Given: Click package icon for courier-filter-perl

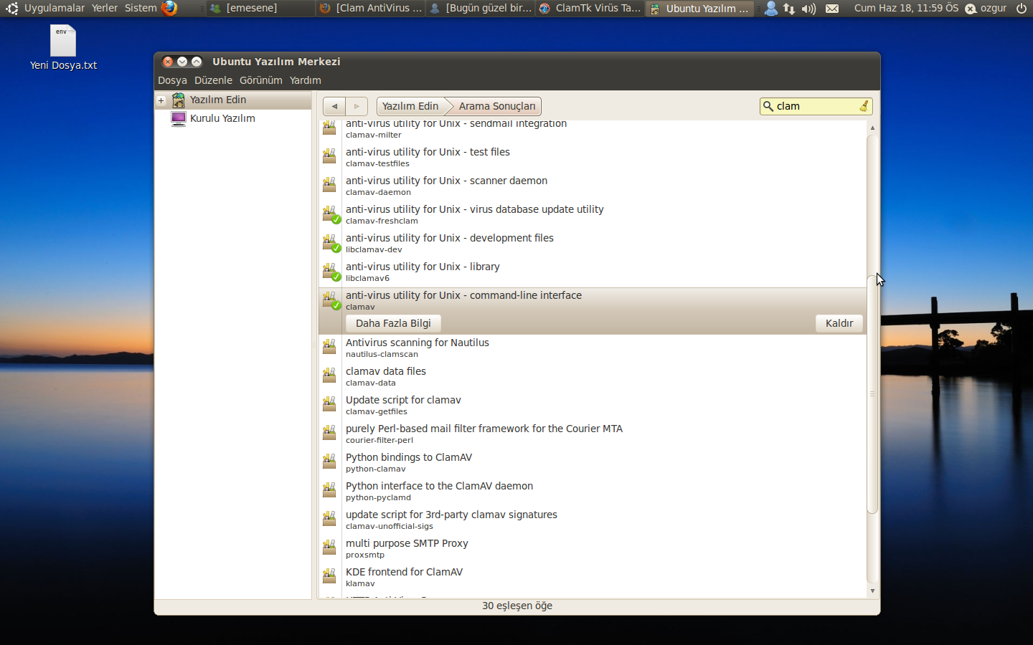Looking at the screenshot, I should coord(329,433).
